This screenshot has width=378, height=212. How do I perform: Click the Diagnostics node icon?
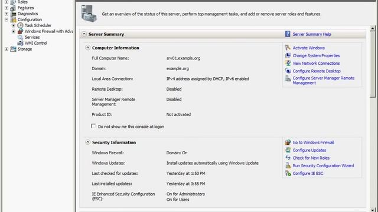coord(13,14)
